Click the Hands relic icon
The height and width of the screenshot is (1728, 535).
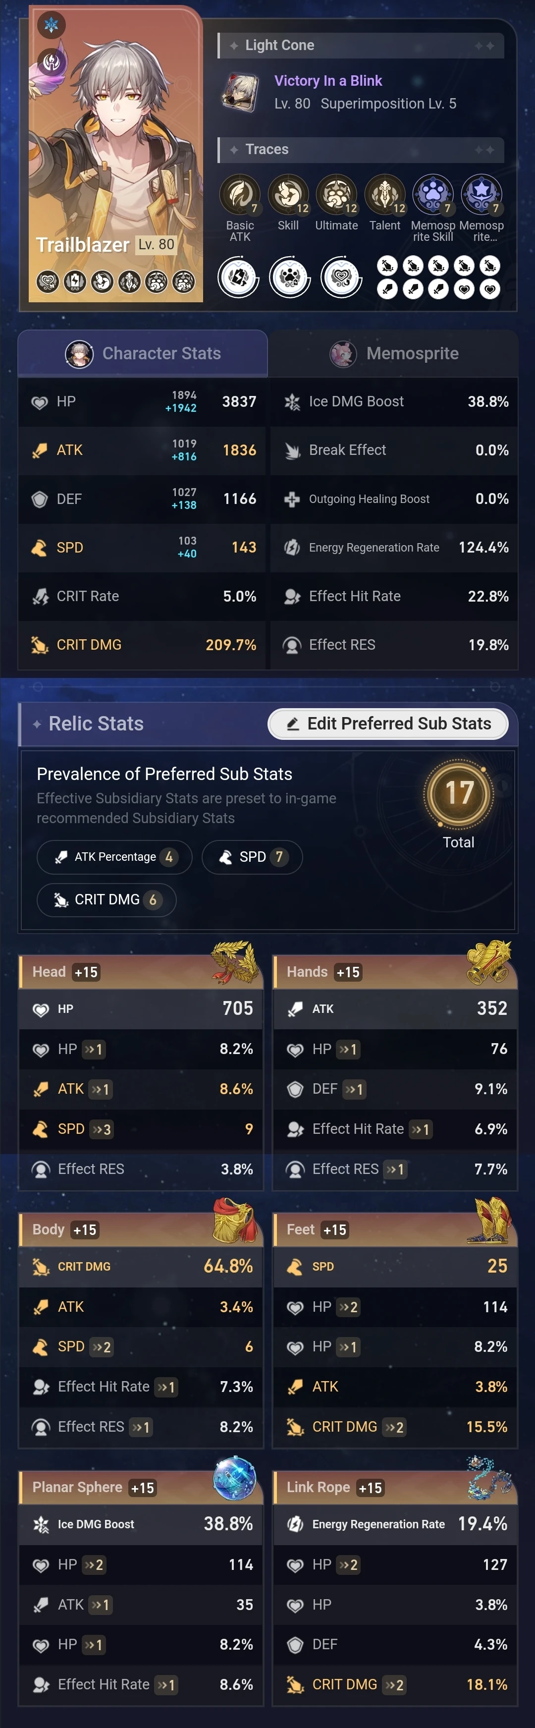[x=489, y=962]
